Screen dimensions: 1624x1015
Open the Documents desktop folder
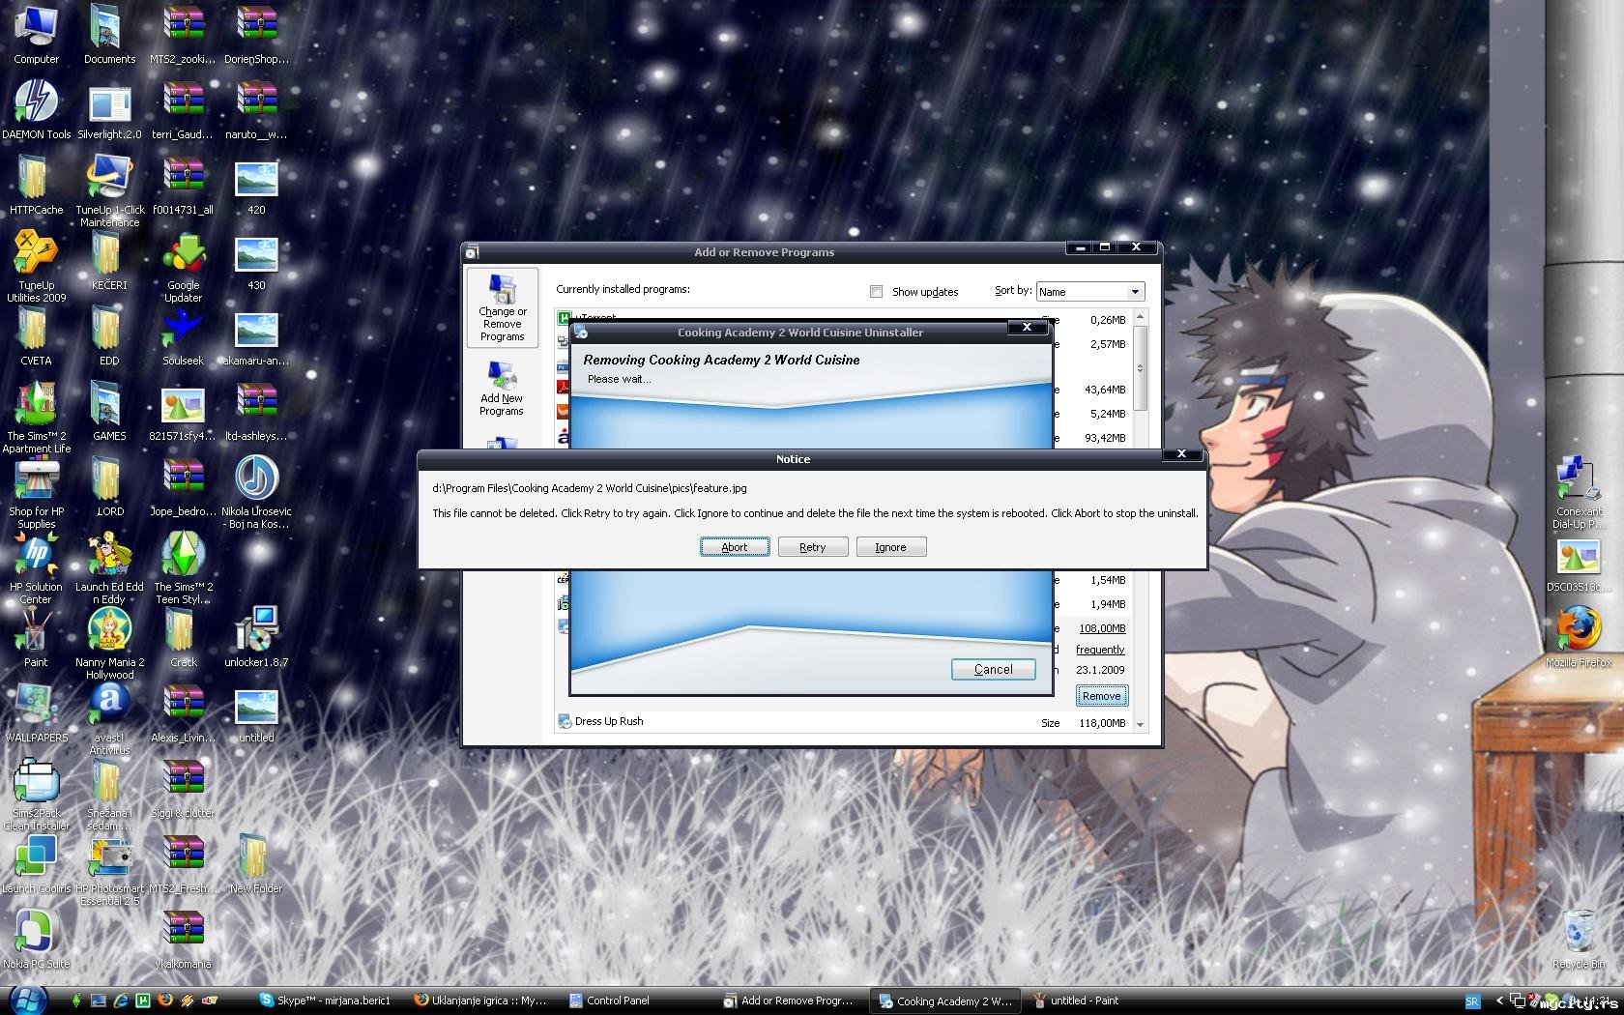click(x=109, y=35)
